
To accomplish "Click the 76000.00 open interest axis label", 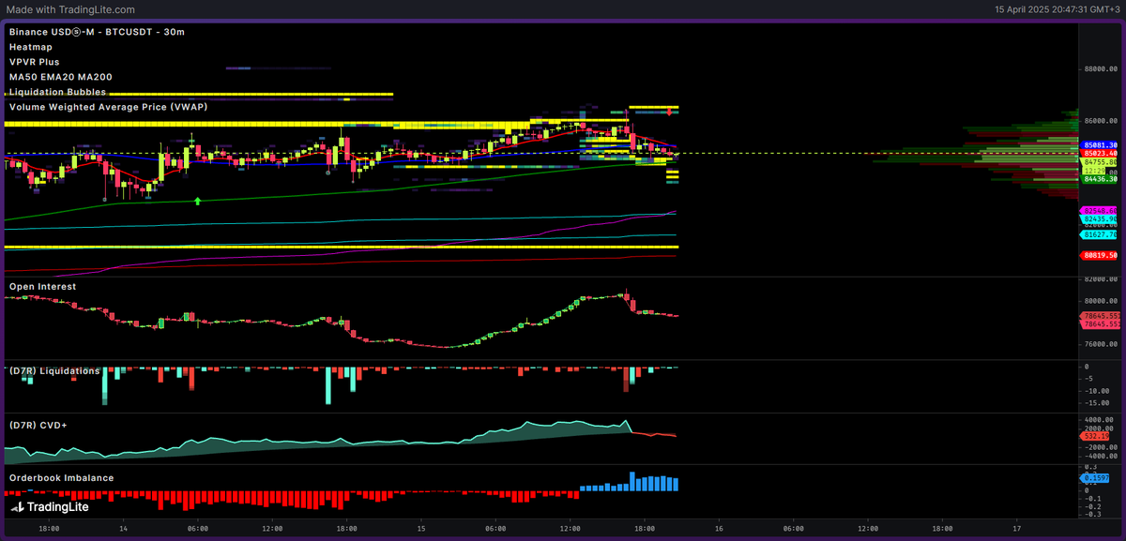I will 1102,343.
